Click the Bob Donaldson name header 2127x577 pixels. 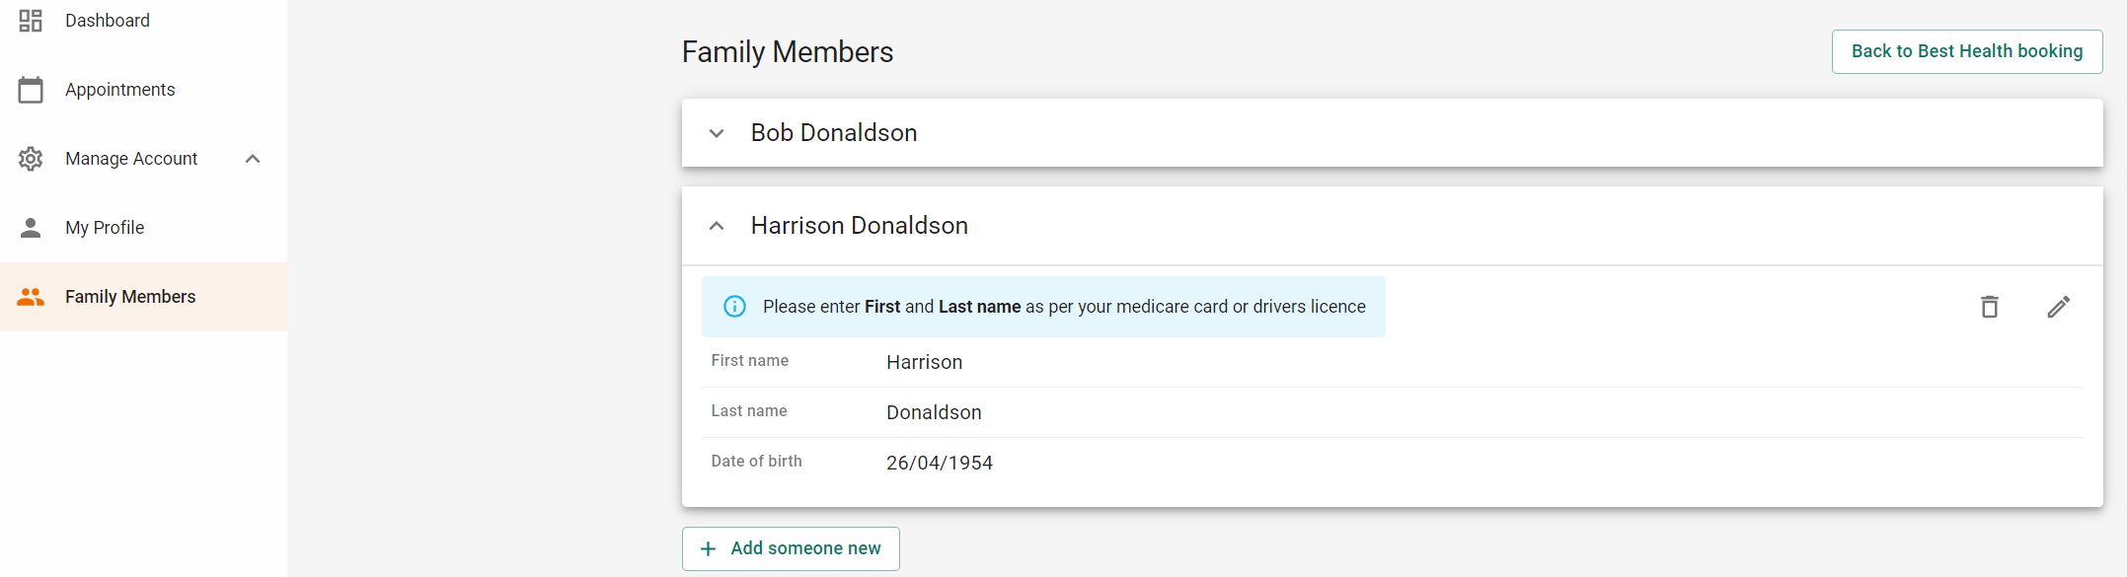(x=834, y=132)
